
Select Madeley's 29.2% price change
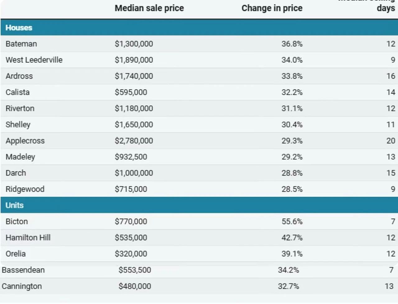pyautogui.click(x=292, y=157)
